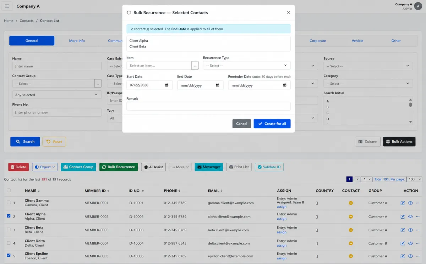View Client Alpha details eye icon

pyautogui.click(x=410, y=217)
